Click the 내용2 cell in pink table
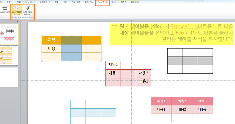 tap(182, 109)
